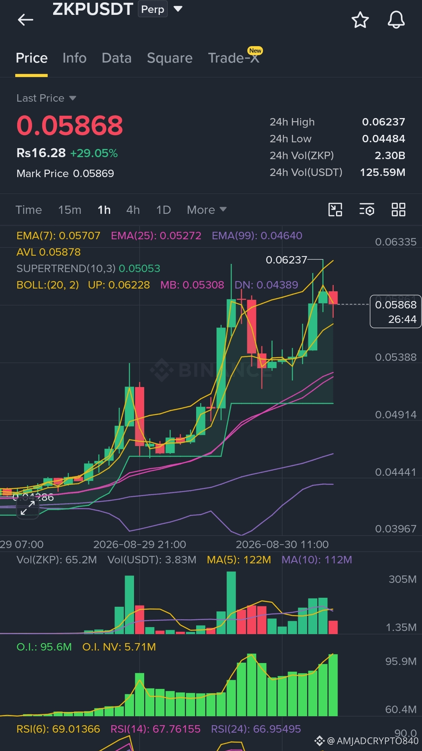Viewport: 422px width, 751px height.
Task: Tap the 2026-08-30 11:00 time axis label
Action: click(282, 544)
